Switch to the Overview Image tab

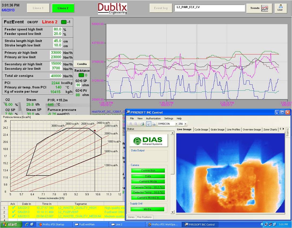(252, 130)
